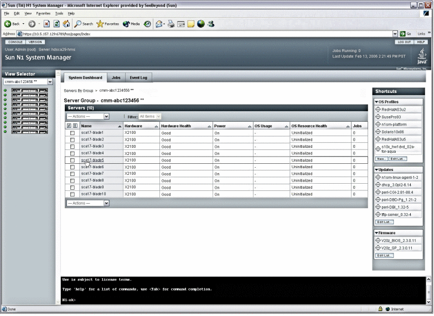Open the Filter All Items dropdown

click(149, 116)
